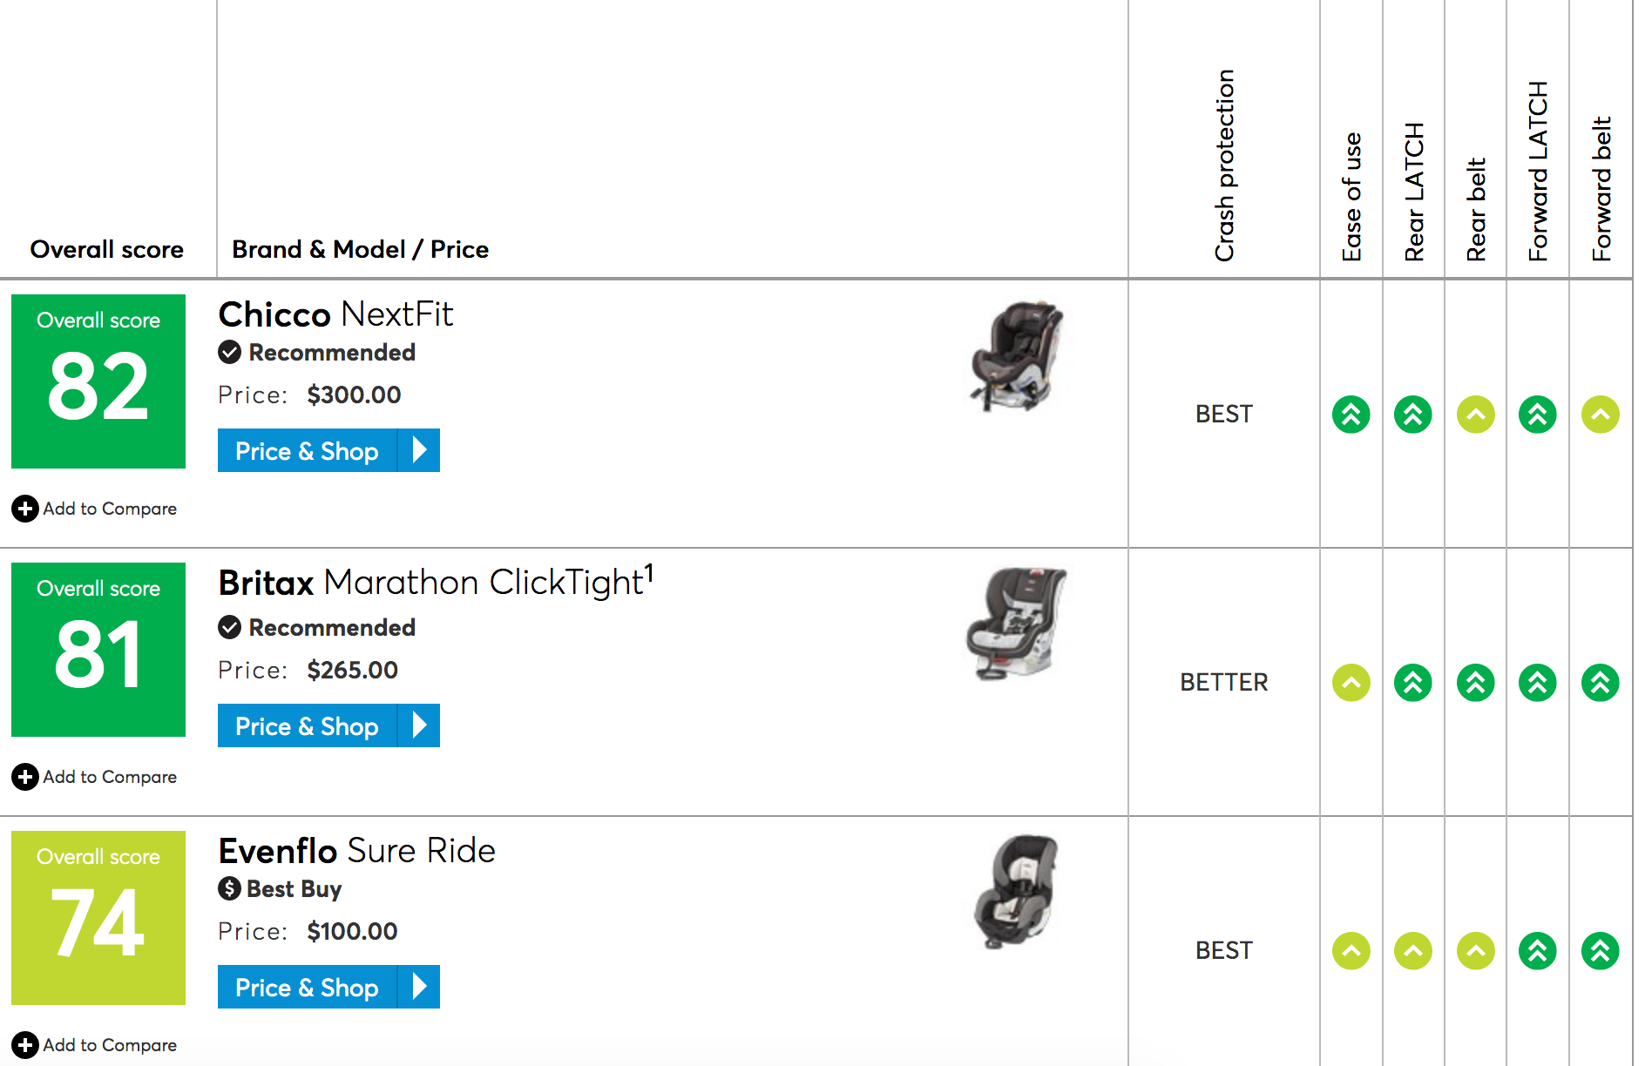Image resolution: width=1652 pixels, height=1066 pixels.
Task: Click Chicco NextFit ease of use rating icon
Action: click(x=1351, y=415)
